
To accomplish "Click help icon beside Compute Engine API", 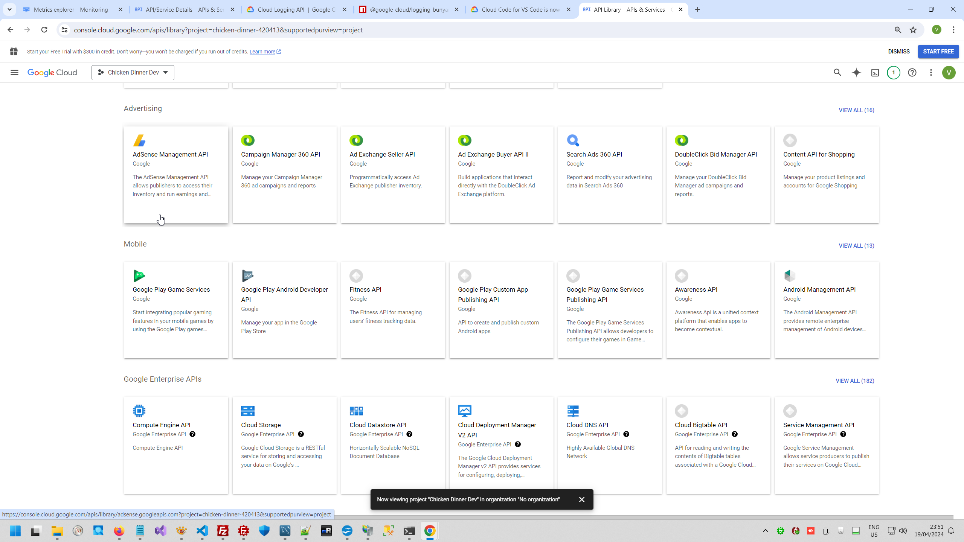I will point(192,434).
